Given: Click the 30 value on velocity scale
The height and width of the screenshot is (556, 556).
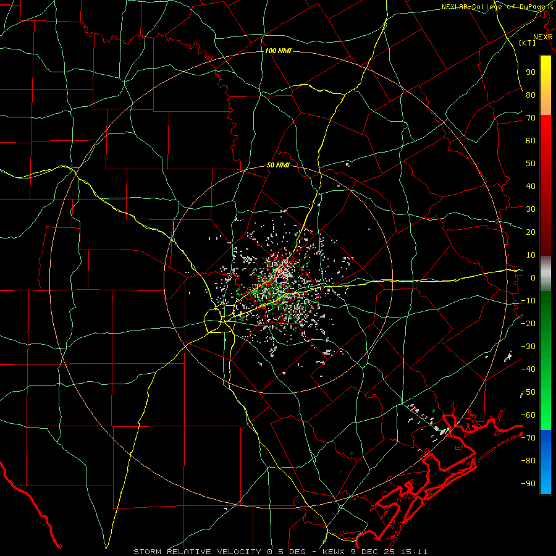Looking at the screenshot, I should tap(531, 209).
